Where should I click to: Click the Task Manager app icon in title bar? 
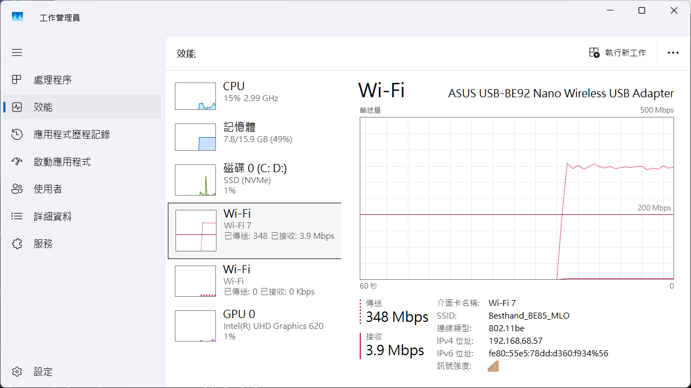(17, 16)
